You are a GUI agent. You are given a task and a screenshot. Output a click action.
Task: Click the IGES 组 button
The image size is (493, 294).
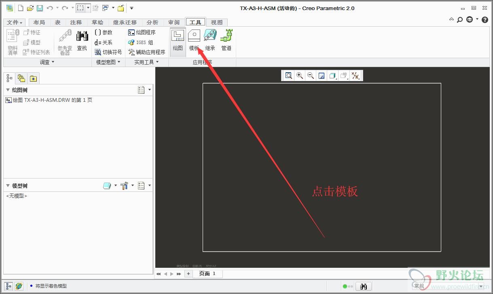(141, 42)
